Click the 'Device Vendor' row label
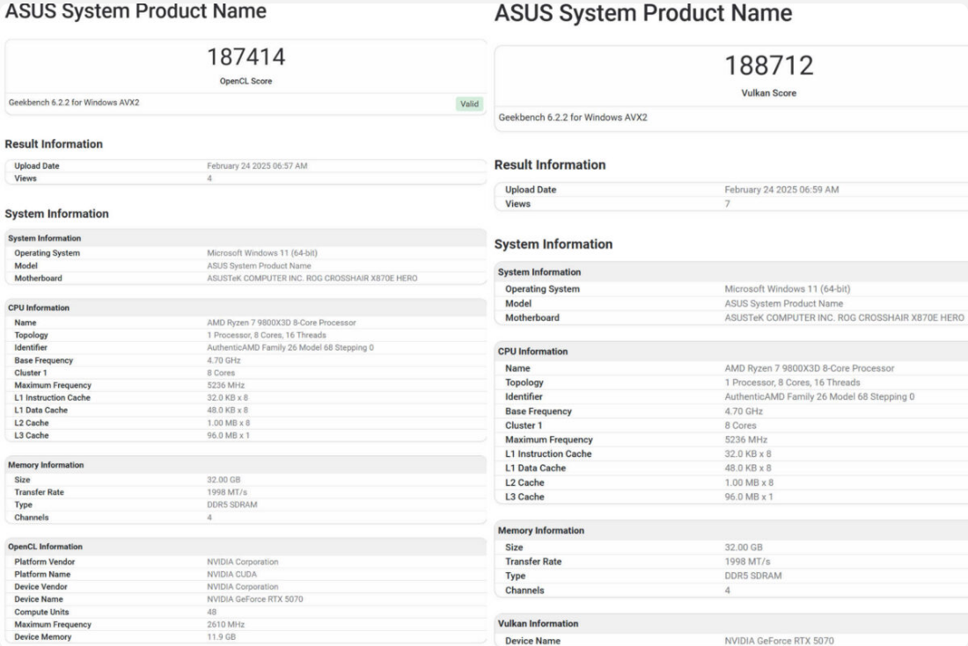This screenshot has height=646, width=968. click(40, 587)
